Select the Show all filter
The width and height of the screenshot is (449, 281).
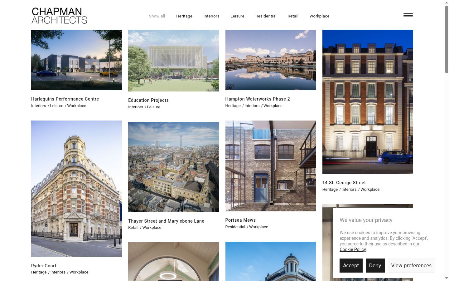pos(157,16)
